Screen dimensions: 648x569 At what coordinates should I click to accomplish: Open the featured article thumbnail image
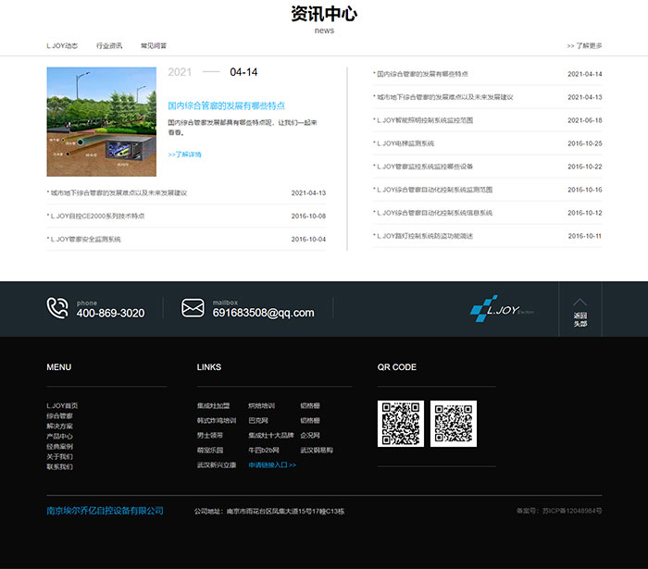click(x=102, y=121)
